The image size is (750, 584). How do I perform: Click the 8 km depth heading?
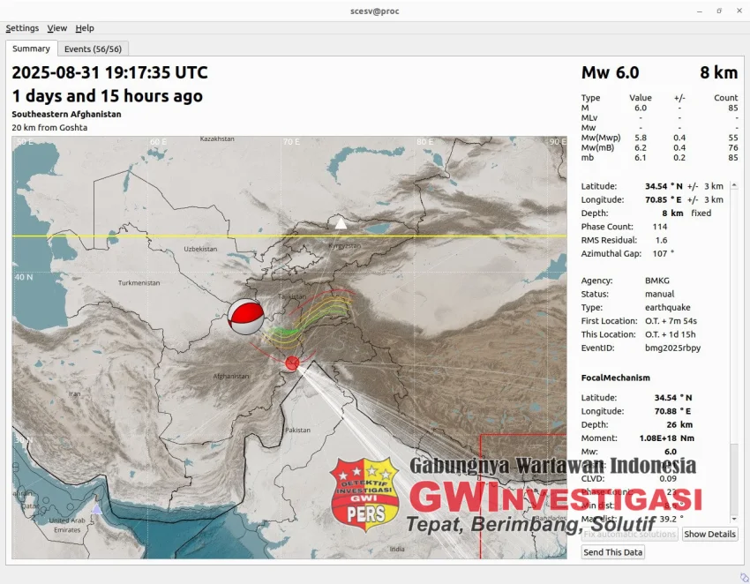click(x=718, y=72)
